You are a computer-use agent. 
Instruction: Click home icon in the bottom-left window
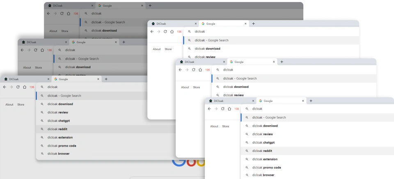pos(25,87)
